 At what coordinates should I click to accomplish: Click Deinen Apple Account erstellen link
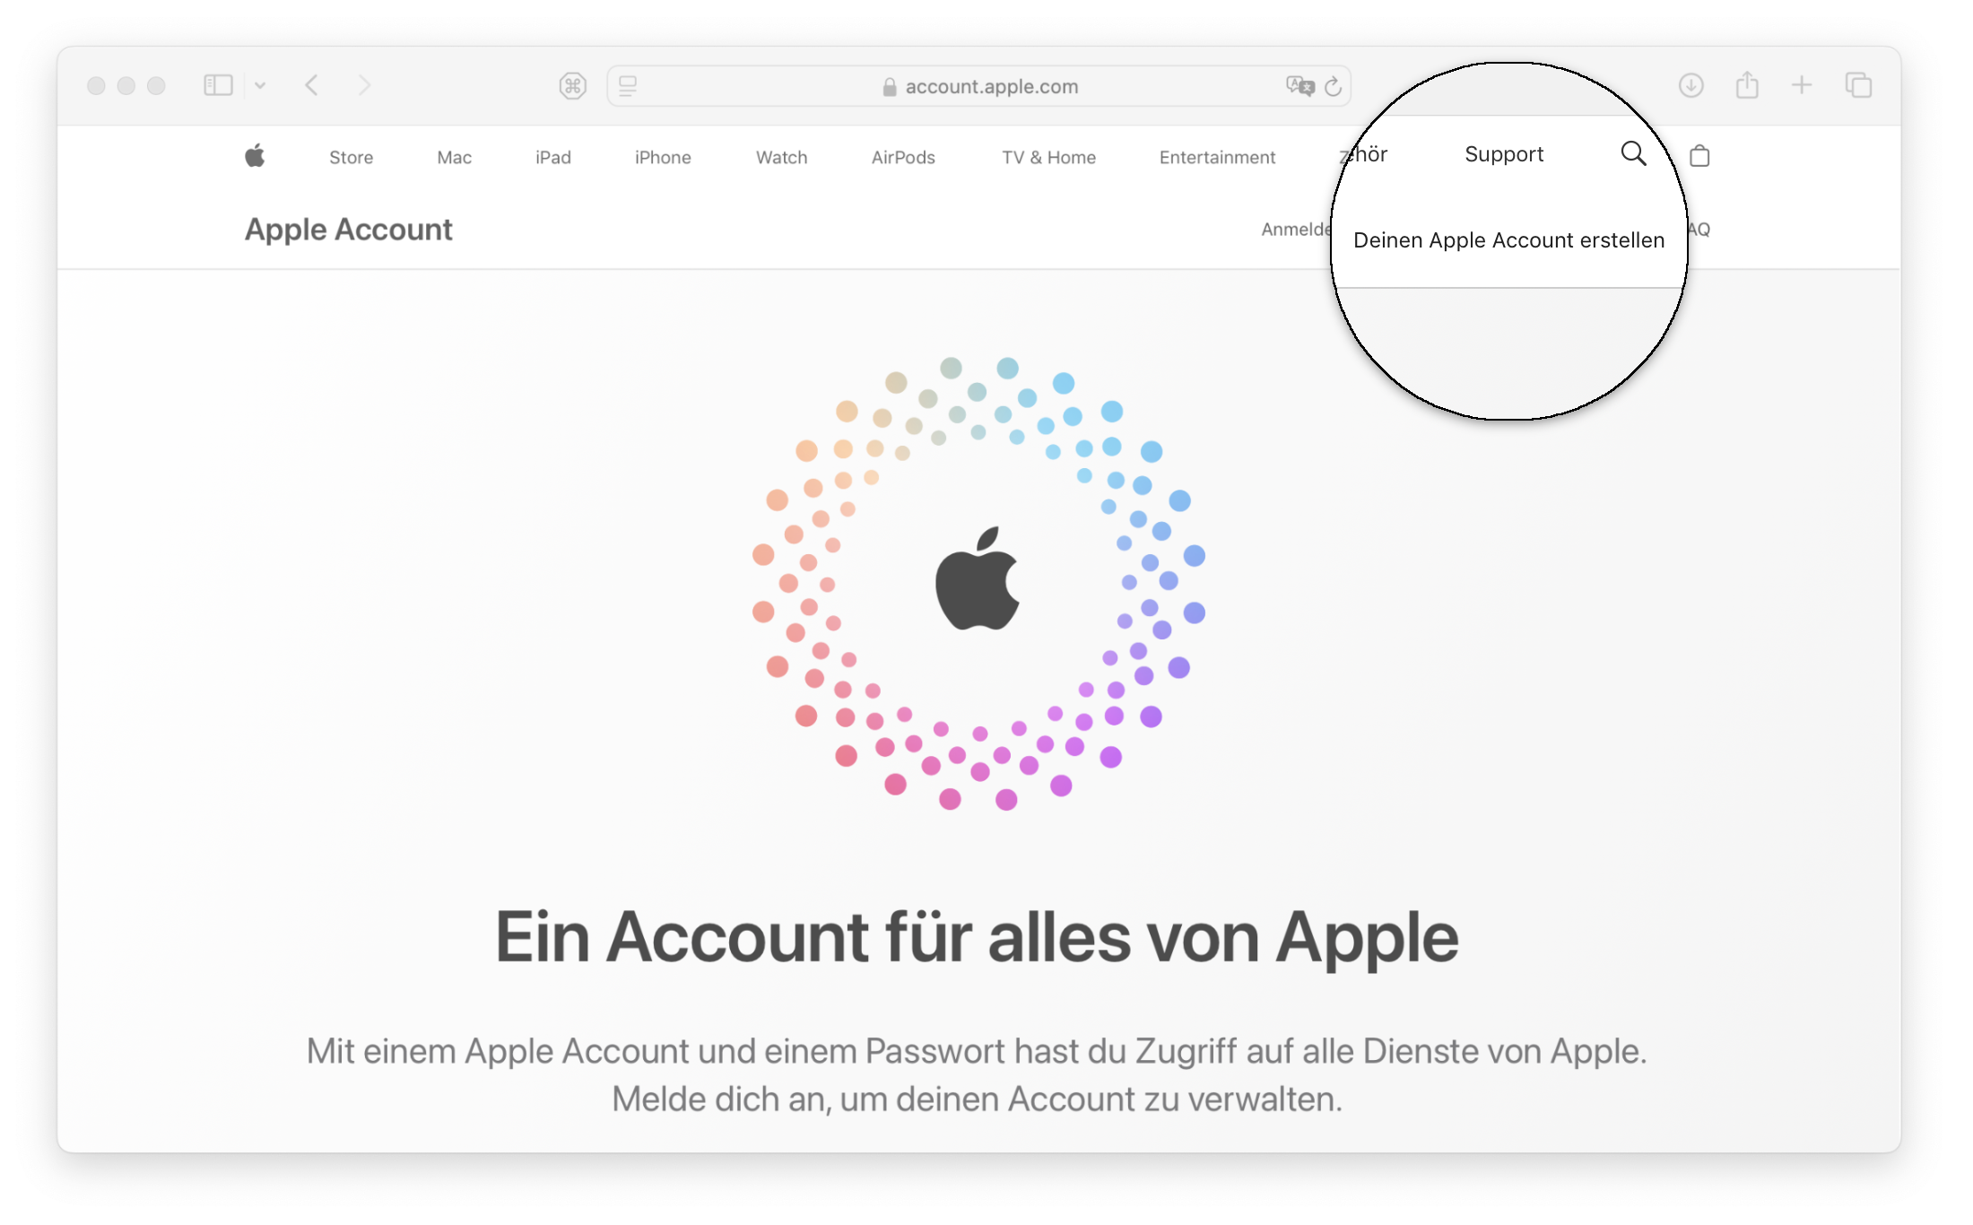pyautogui.click(x=1508, y=239)
